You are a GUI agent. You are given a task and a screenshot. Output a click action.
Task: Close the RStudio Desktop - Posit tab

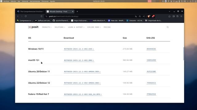point(73,12)
